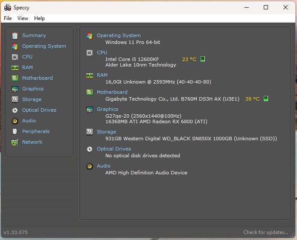Click the green CPU temperature indicator icon

click(203, 59)
